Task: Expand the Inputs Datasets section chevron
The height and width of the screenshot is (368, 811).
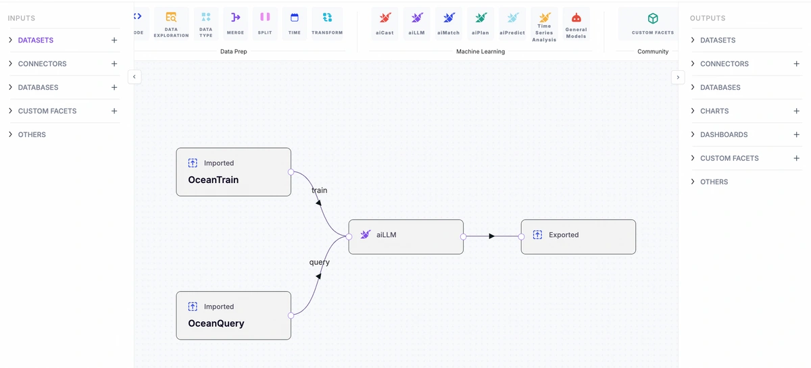Action: tap(11, 40)
